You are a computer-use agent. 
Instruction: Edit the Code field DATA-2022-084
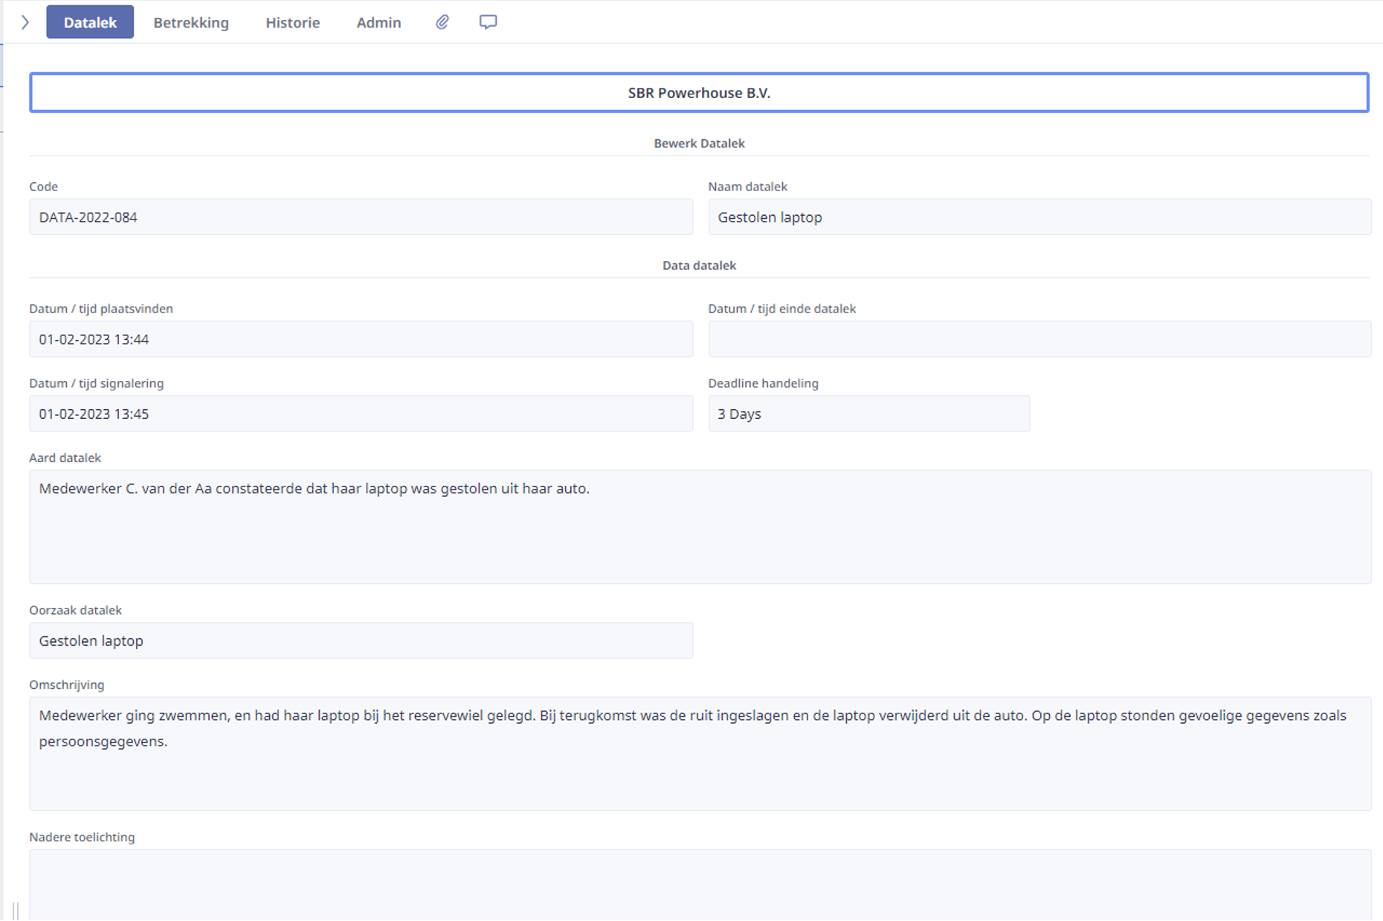pyautogui.click(x=361, y=217)
